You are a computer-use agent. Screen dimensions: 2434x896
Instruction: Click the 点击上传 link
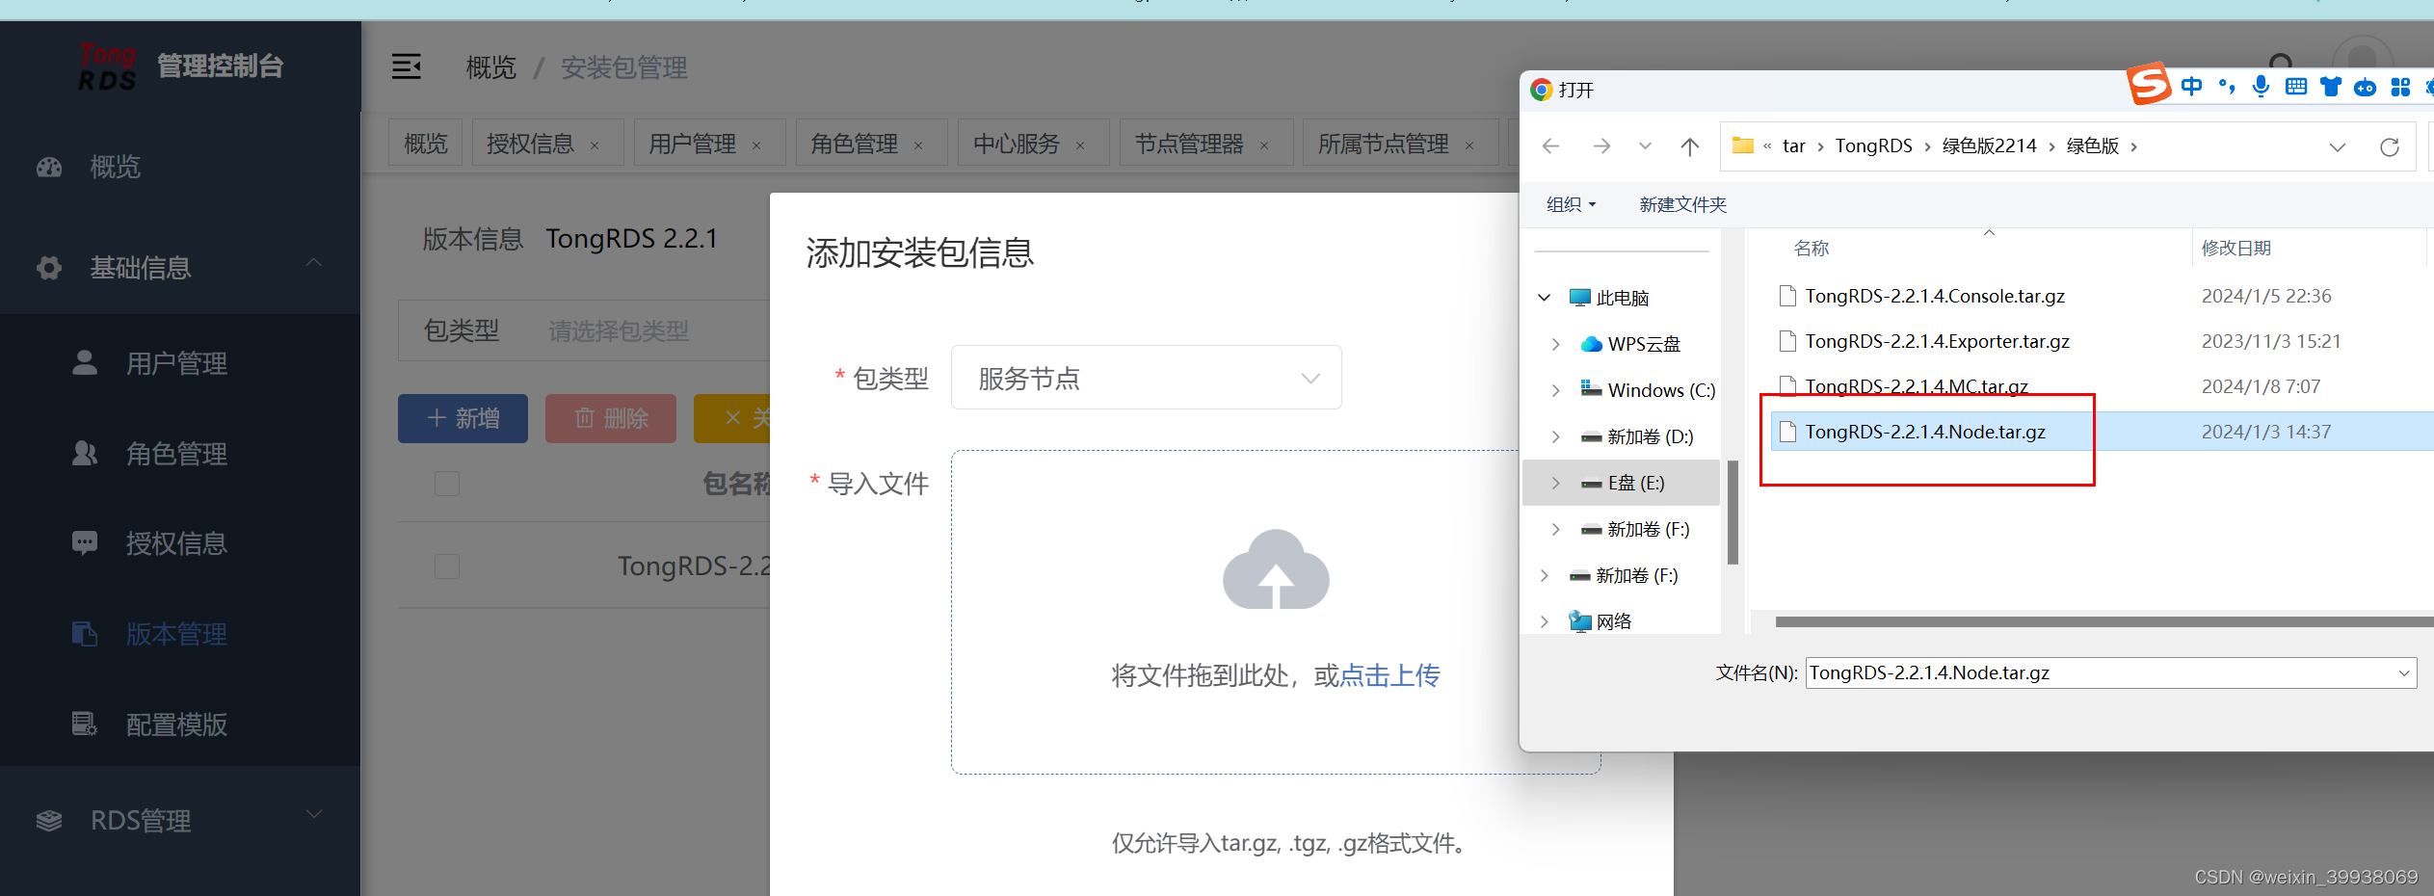pyautogui.click(x=1389, y=675)
